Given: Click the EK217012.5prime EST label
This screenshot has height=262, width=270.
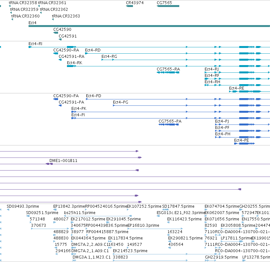Looking at the screenshot, I should [x=88, y=219].
